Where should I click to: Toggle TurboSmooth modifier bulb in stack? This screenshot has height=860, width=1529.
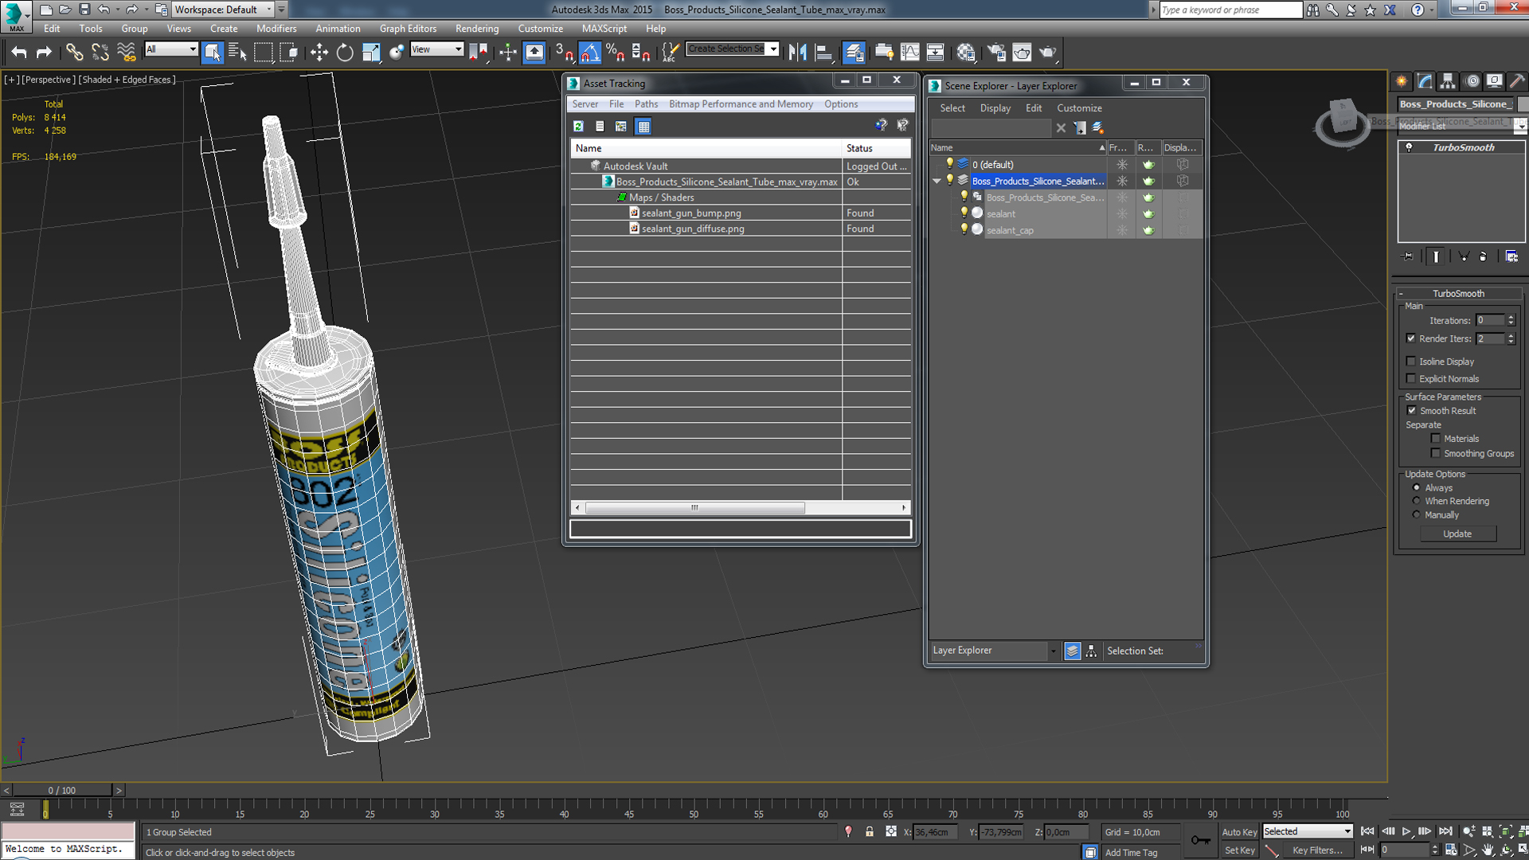click(1409, 147)
